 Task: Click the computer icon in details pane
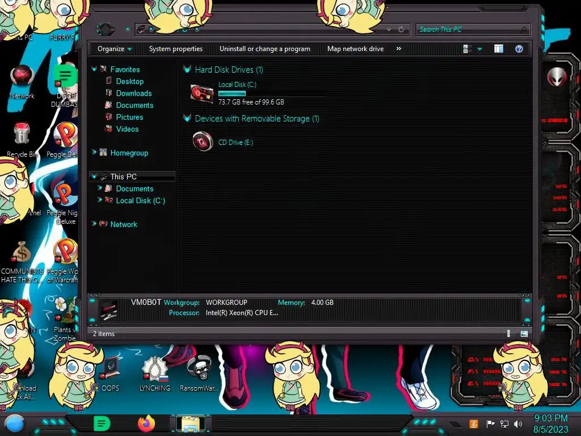click(x=110, y=309)
